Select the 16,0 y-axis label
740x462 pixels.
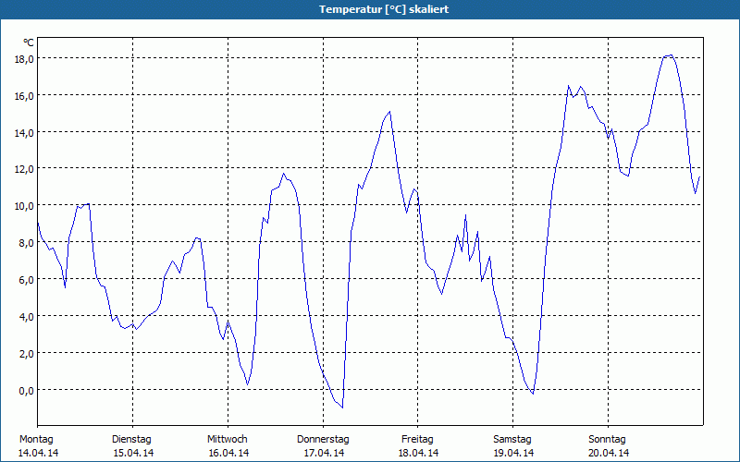24,96
